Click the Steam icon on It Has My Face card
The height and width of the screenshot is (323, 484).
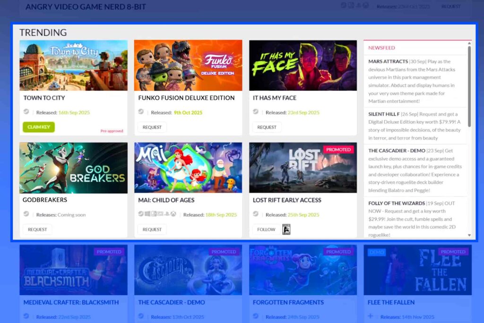click(256, 112)
